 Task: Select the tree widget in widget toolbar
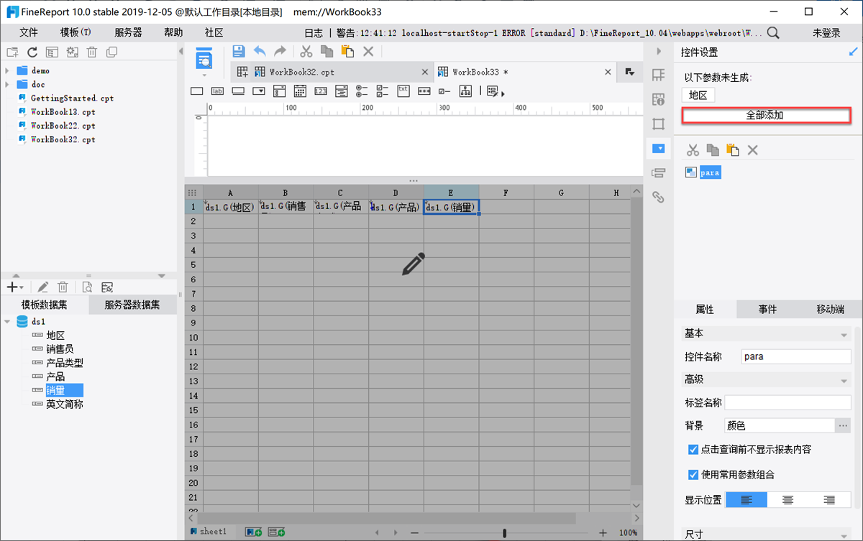465,91
